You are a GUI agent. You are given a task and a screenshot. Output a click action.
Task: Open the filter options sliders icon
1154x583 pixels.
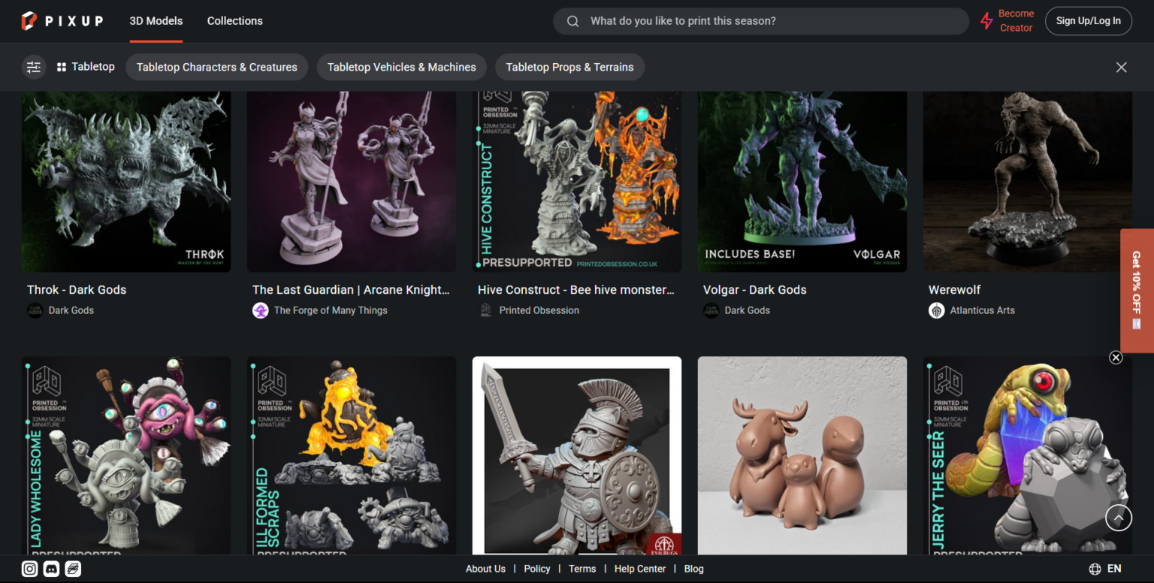[34, 67]
